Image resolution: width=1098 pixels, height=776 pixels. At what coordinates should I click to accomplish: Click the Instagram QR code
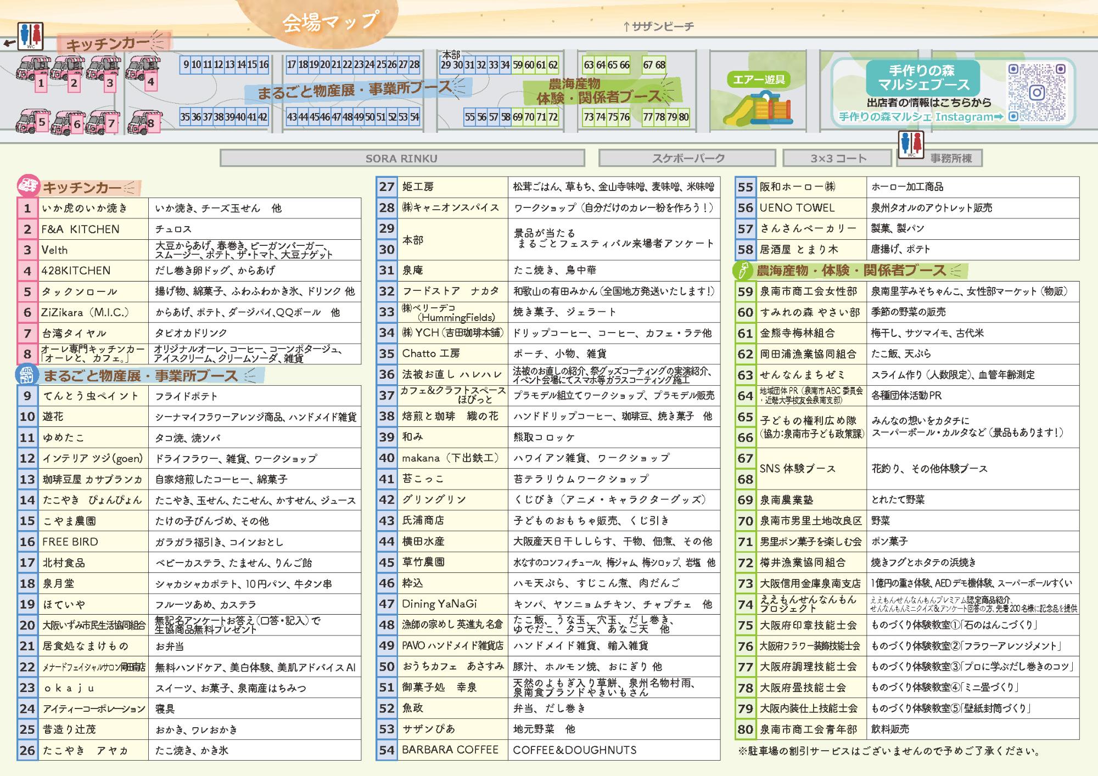1037,92
